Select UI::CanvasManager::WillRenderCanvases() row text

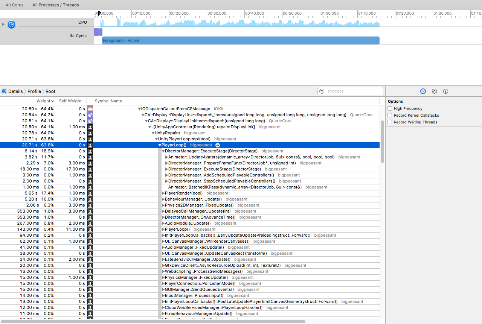tap(207, 241)
